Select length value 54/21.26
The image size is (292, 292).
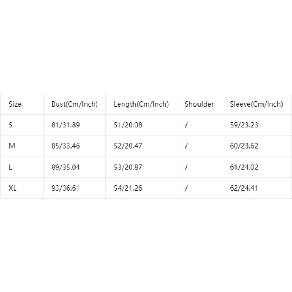[x=128, y=188]
